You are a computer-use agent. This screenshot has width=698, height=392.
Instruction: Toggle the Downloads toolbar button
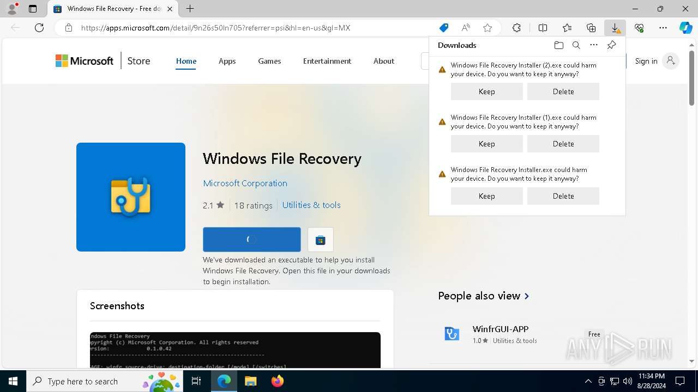click(x=615, y=28)
